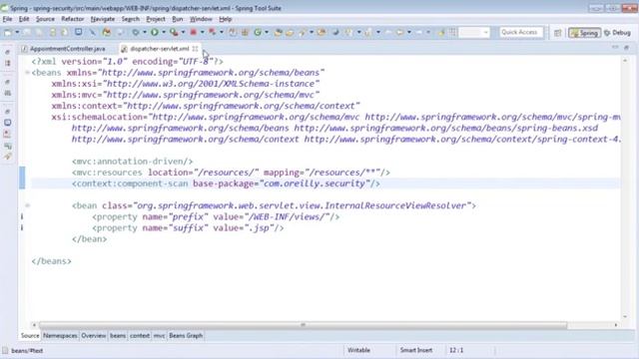The image size is (639, 359).
Task: Close the dispatcher-servlet.xml tab
Action: pyautogui.click(x=196, y=49)
